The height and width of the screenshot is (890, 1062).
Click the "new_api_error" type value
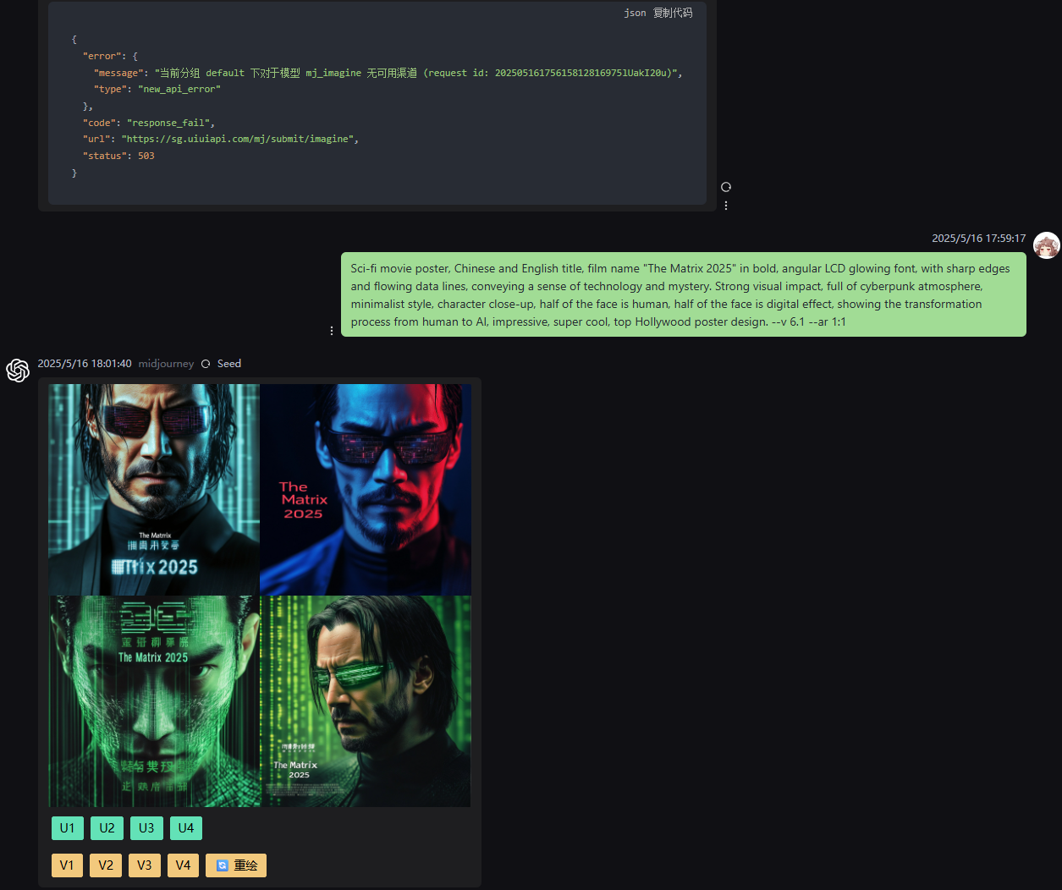pyautogui.click(x=179, y=89)
